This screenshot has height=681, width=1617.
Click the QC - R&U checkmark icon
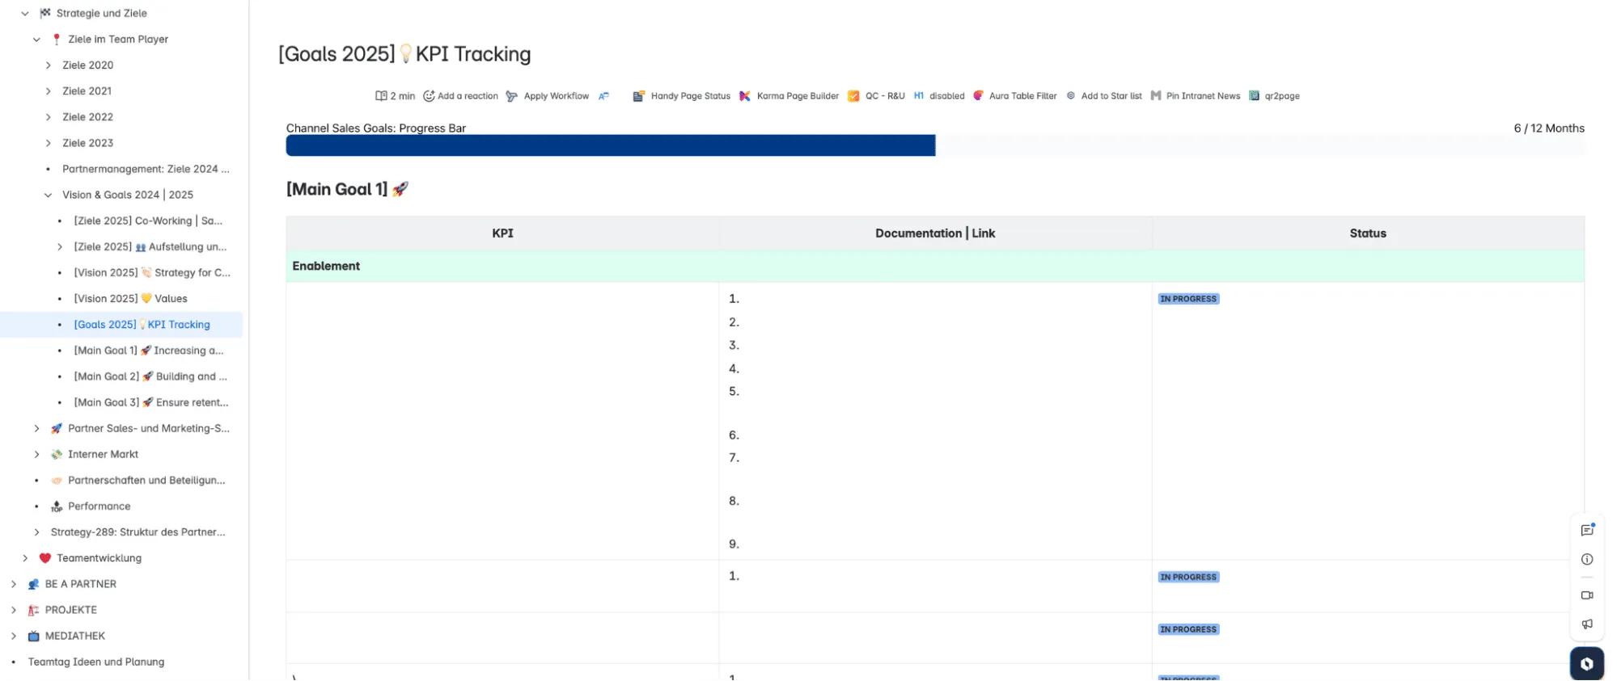click(853, 96)
